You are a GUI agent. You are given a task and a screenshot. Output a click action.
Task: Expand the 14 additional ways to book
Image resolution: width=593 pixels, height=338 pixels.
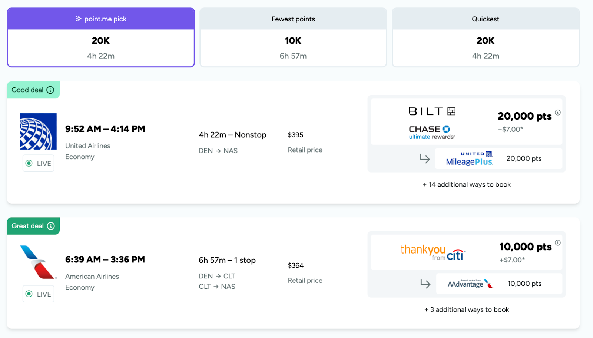[466, 184]
